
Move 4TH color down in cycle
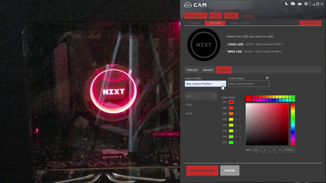[x=240, y=119]
